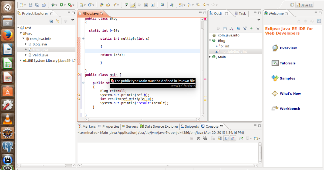Switch to the Servers tab
The width and height of the screenshot is (324, 170).
(130, 126)
